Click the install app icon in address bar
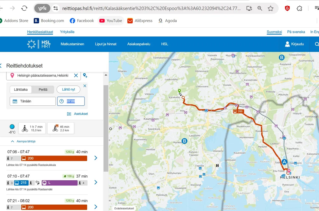 (249, 8)
